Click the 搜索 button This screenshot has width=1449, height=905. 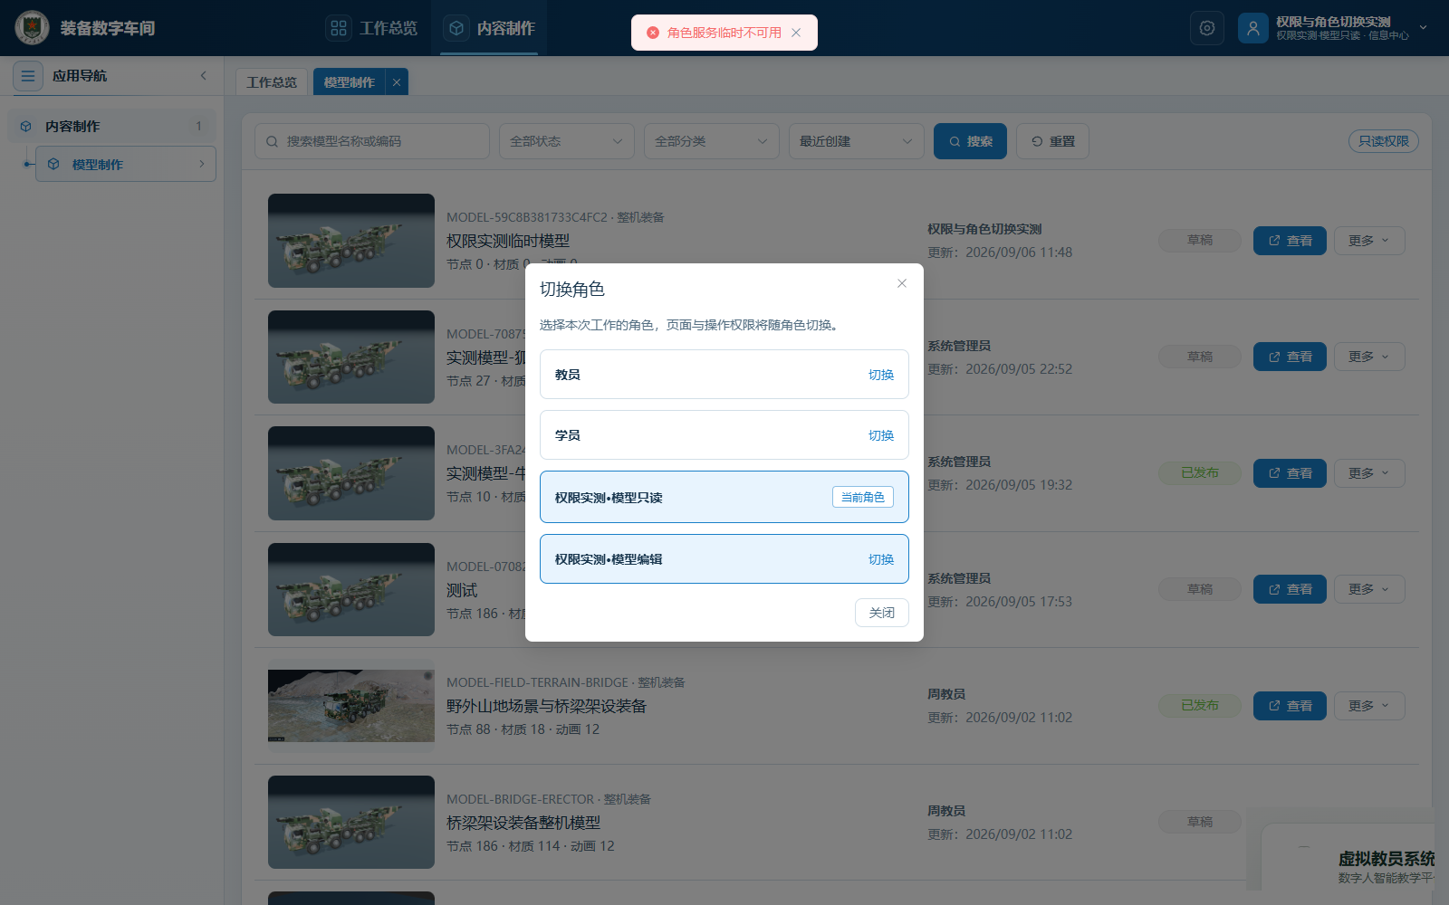[970, 141]
